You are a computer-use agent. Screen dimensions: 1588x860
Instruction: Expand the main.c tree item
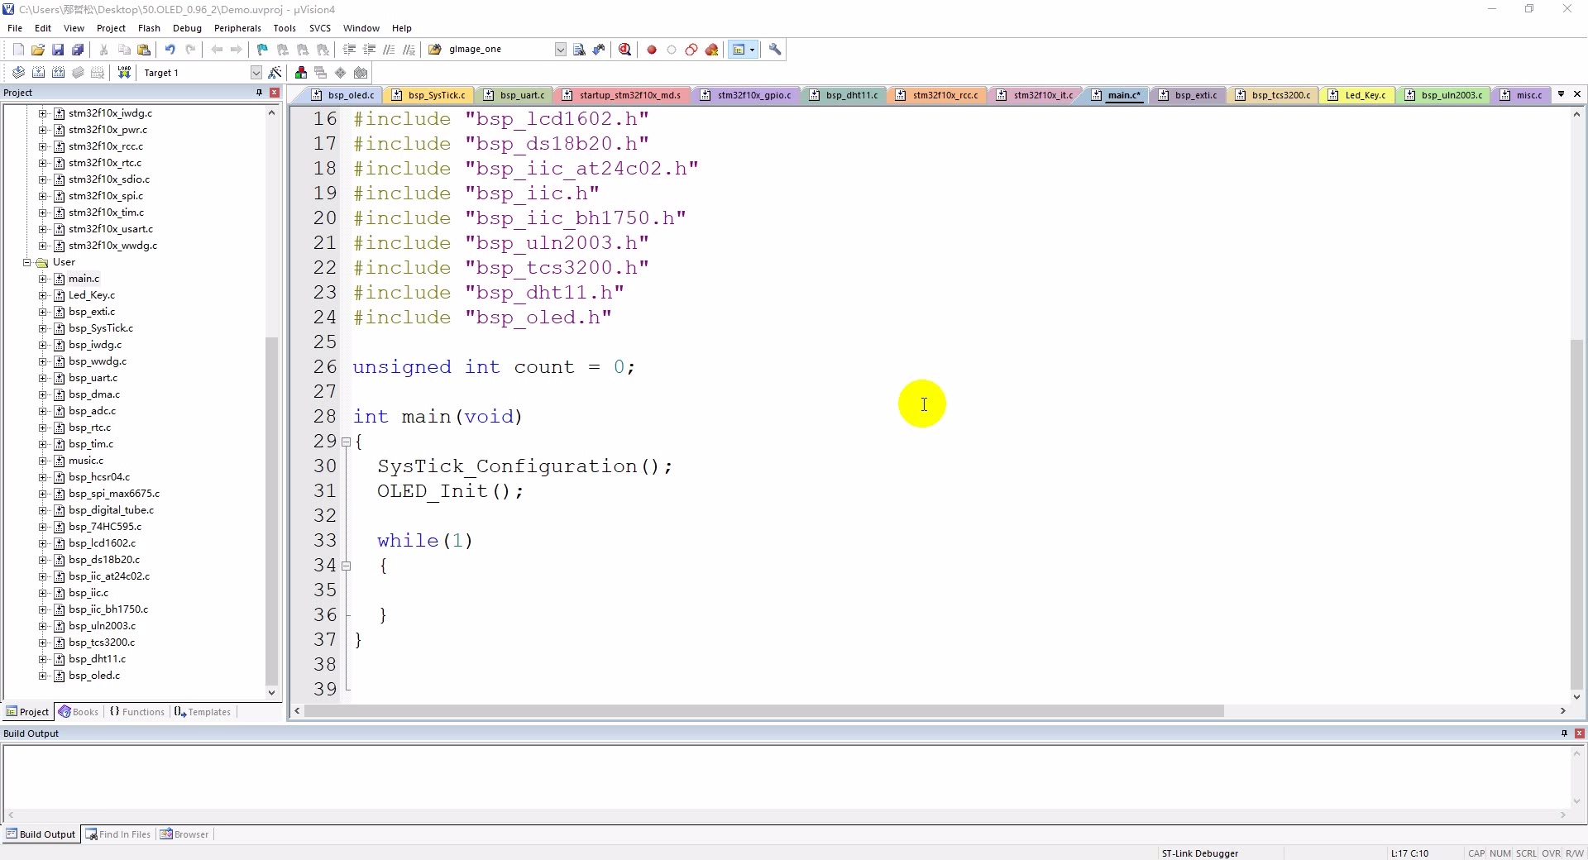[41, 279]
